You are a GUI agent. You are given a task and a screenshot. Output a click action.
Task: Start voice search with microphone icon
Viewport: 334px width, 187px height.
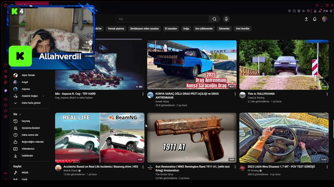(226, 19)
